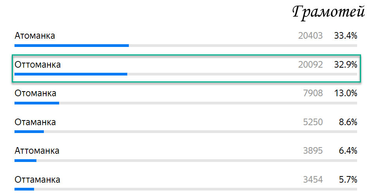The width and height of the screenshot is (372, 196).
Task: Click the 33.4% percentage value
Action: [346, 36]
